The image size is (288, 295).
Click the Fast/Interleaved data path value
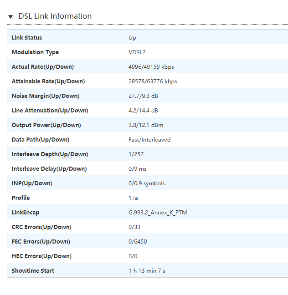pos(149,140)
